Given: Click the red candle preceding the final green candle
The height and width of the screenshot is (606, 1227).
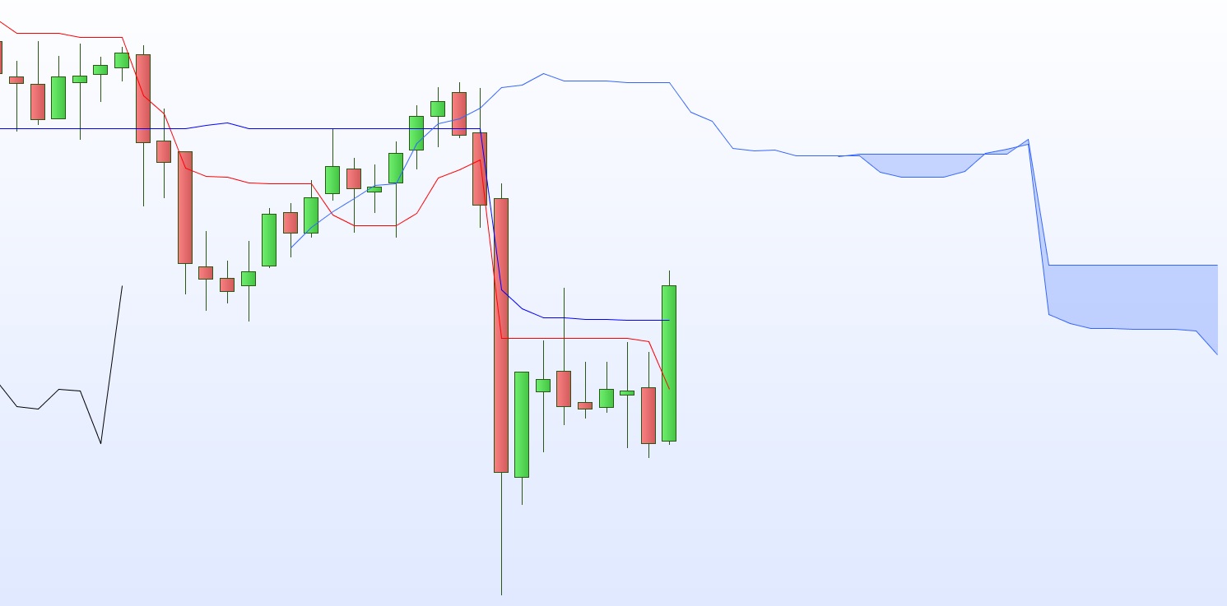Looking at the screenshot, I should click(648, 415).
